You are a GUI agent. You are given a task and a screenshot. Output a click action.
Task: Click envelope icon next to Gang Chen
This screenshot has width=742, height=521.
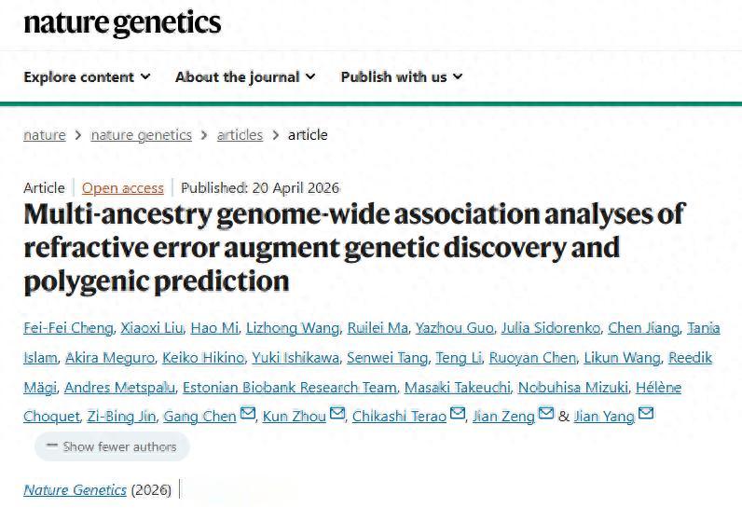[x=247, y=414]
